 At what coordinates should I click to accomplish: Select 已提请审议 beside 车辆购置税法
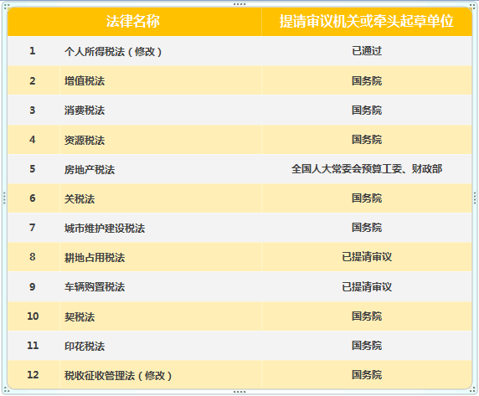pyautogui.click(x=367, y=286)
